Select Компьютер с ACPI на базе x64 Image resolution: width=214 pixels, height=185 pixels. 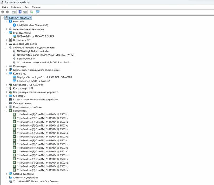[x=34, y=81]
